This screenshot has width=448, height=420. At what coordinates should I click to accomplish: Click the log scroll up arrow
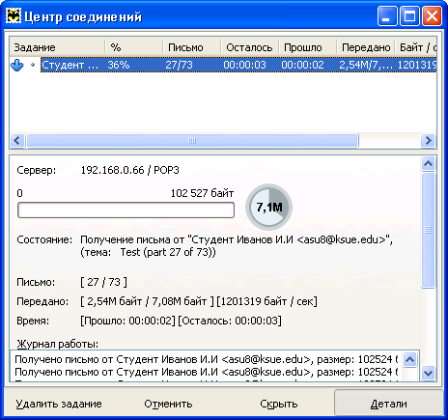409,359
